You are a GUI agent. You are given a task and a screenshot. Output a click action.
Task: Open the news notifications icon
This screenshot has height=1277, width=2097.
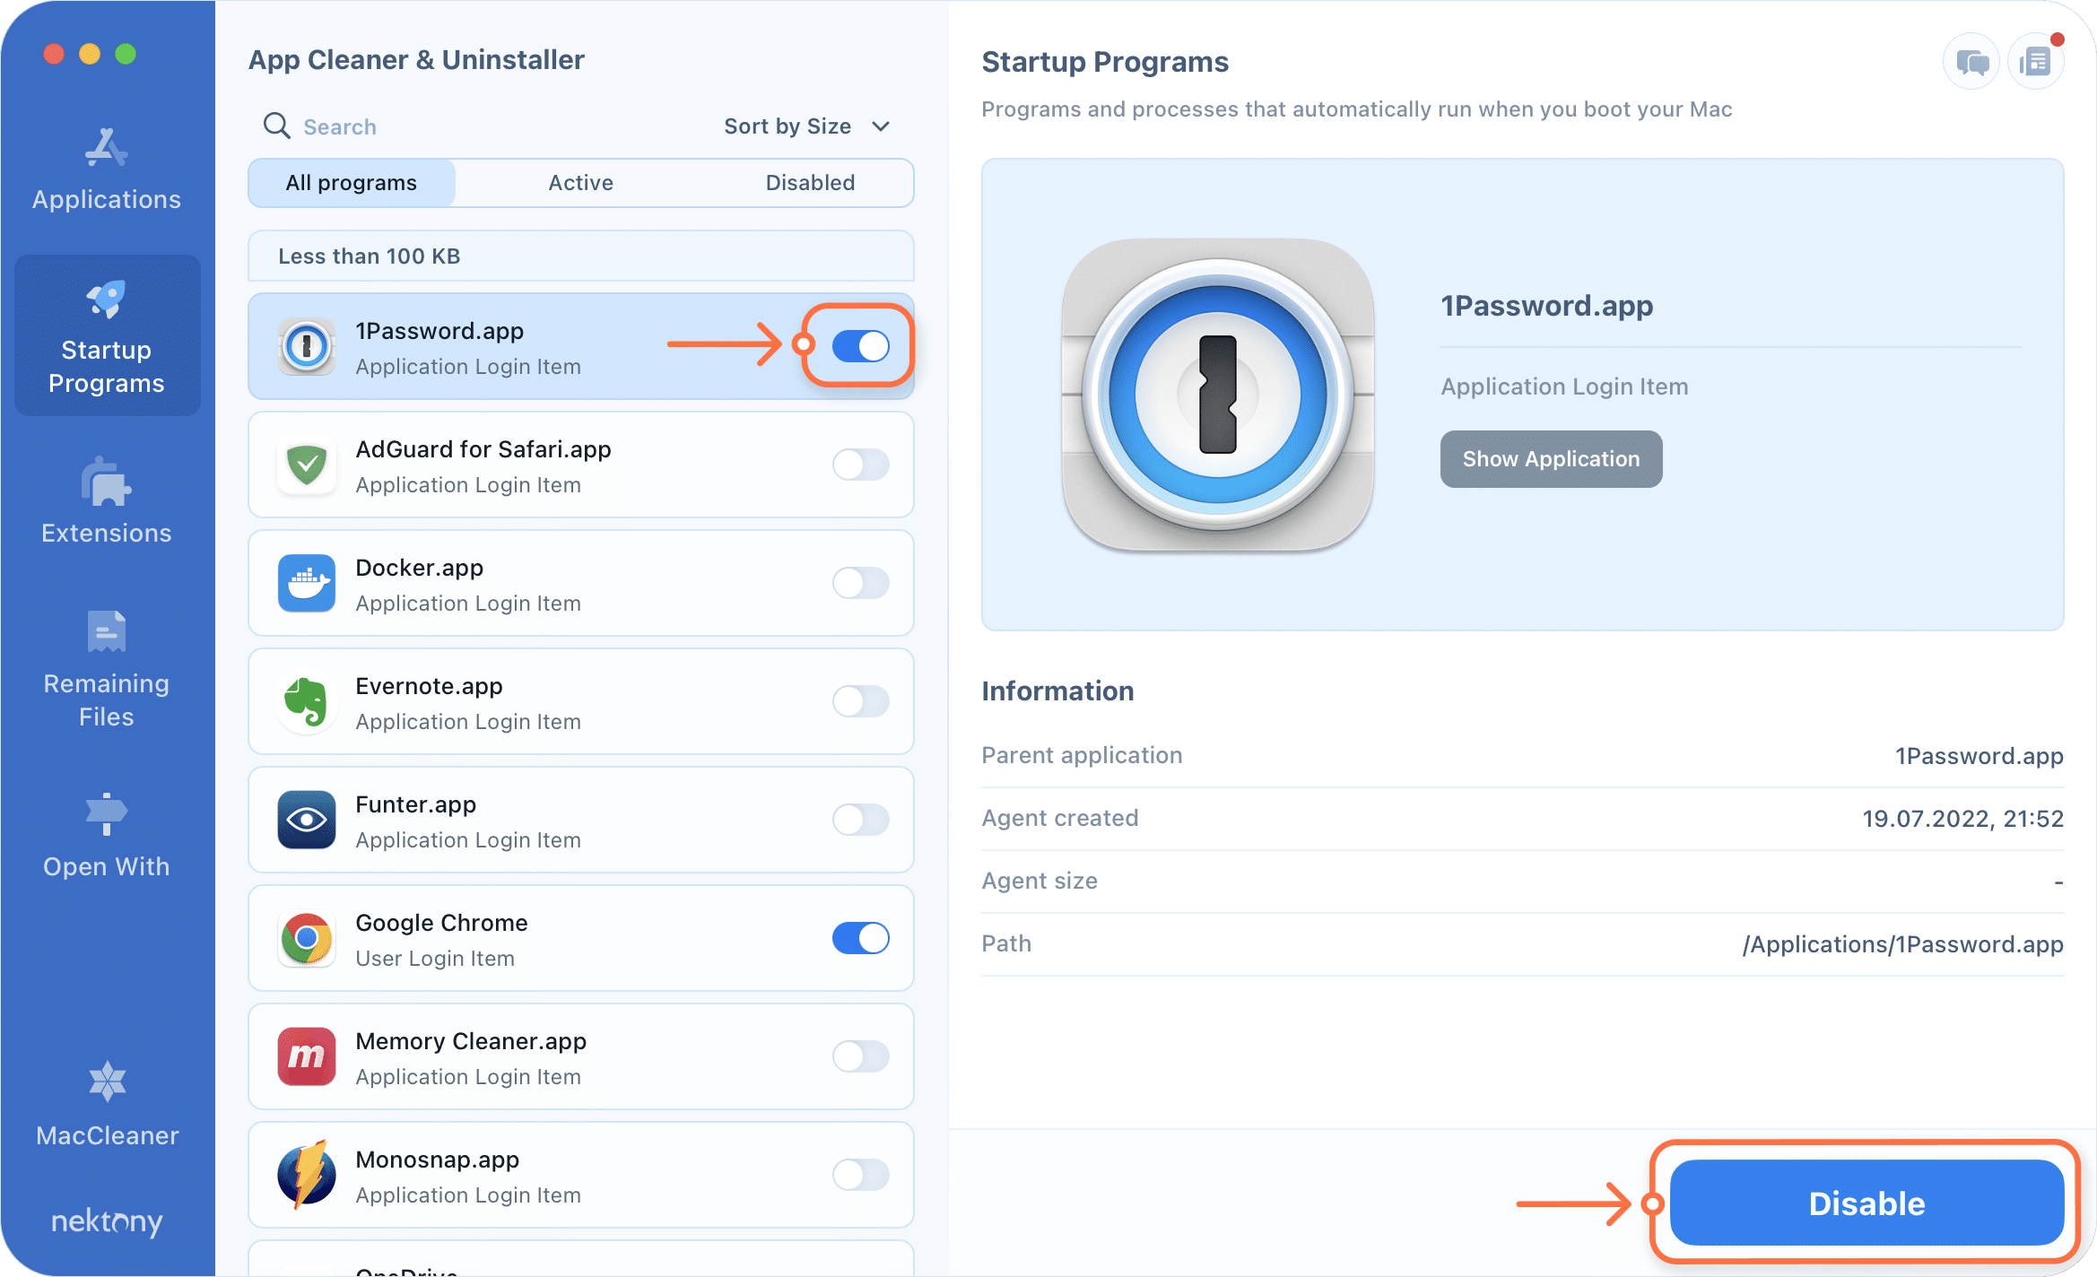click(x=2035, y=62)
